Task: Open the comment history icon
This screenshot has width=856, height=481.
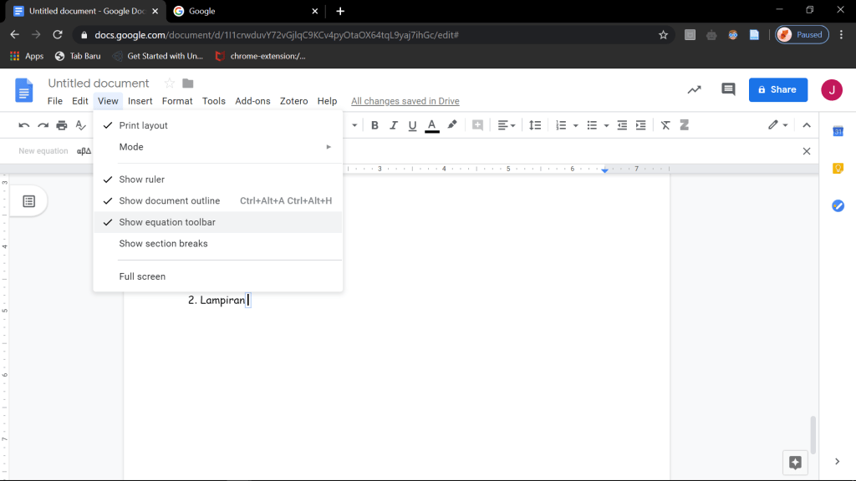Action: (728, 89)
